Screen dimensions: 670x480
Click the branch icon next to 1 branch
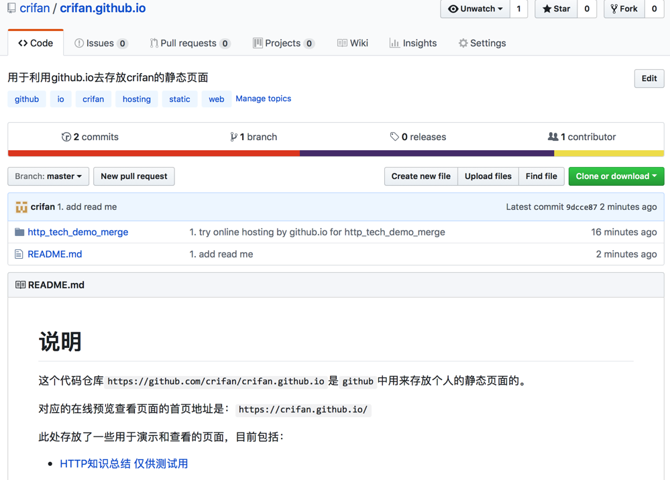click(x=233, y=137)
